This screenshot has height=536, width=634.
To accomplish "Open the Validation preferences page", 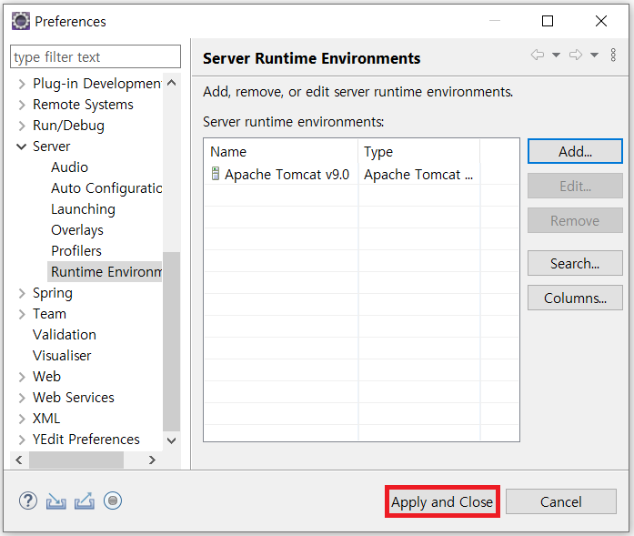I will point(65,335).
